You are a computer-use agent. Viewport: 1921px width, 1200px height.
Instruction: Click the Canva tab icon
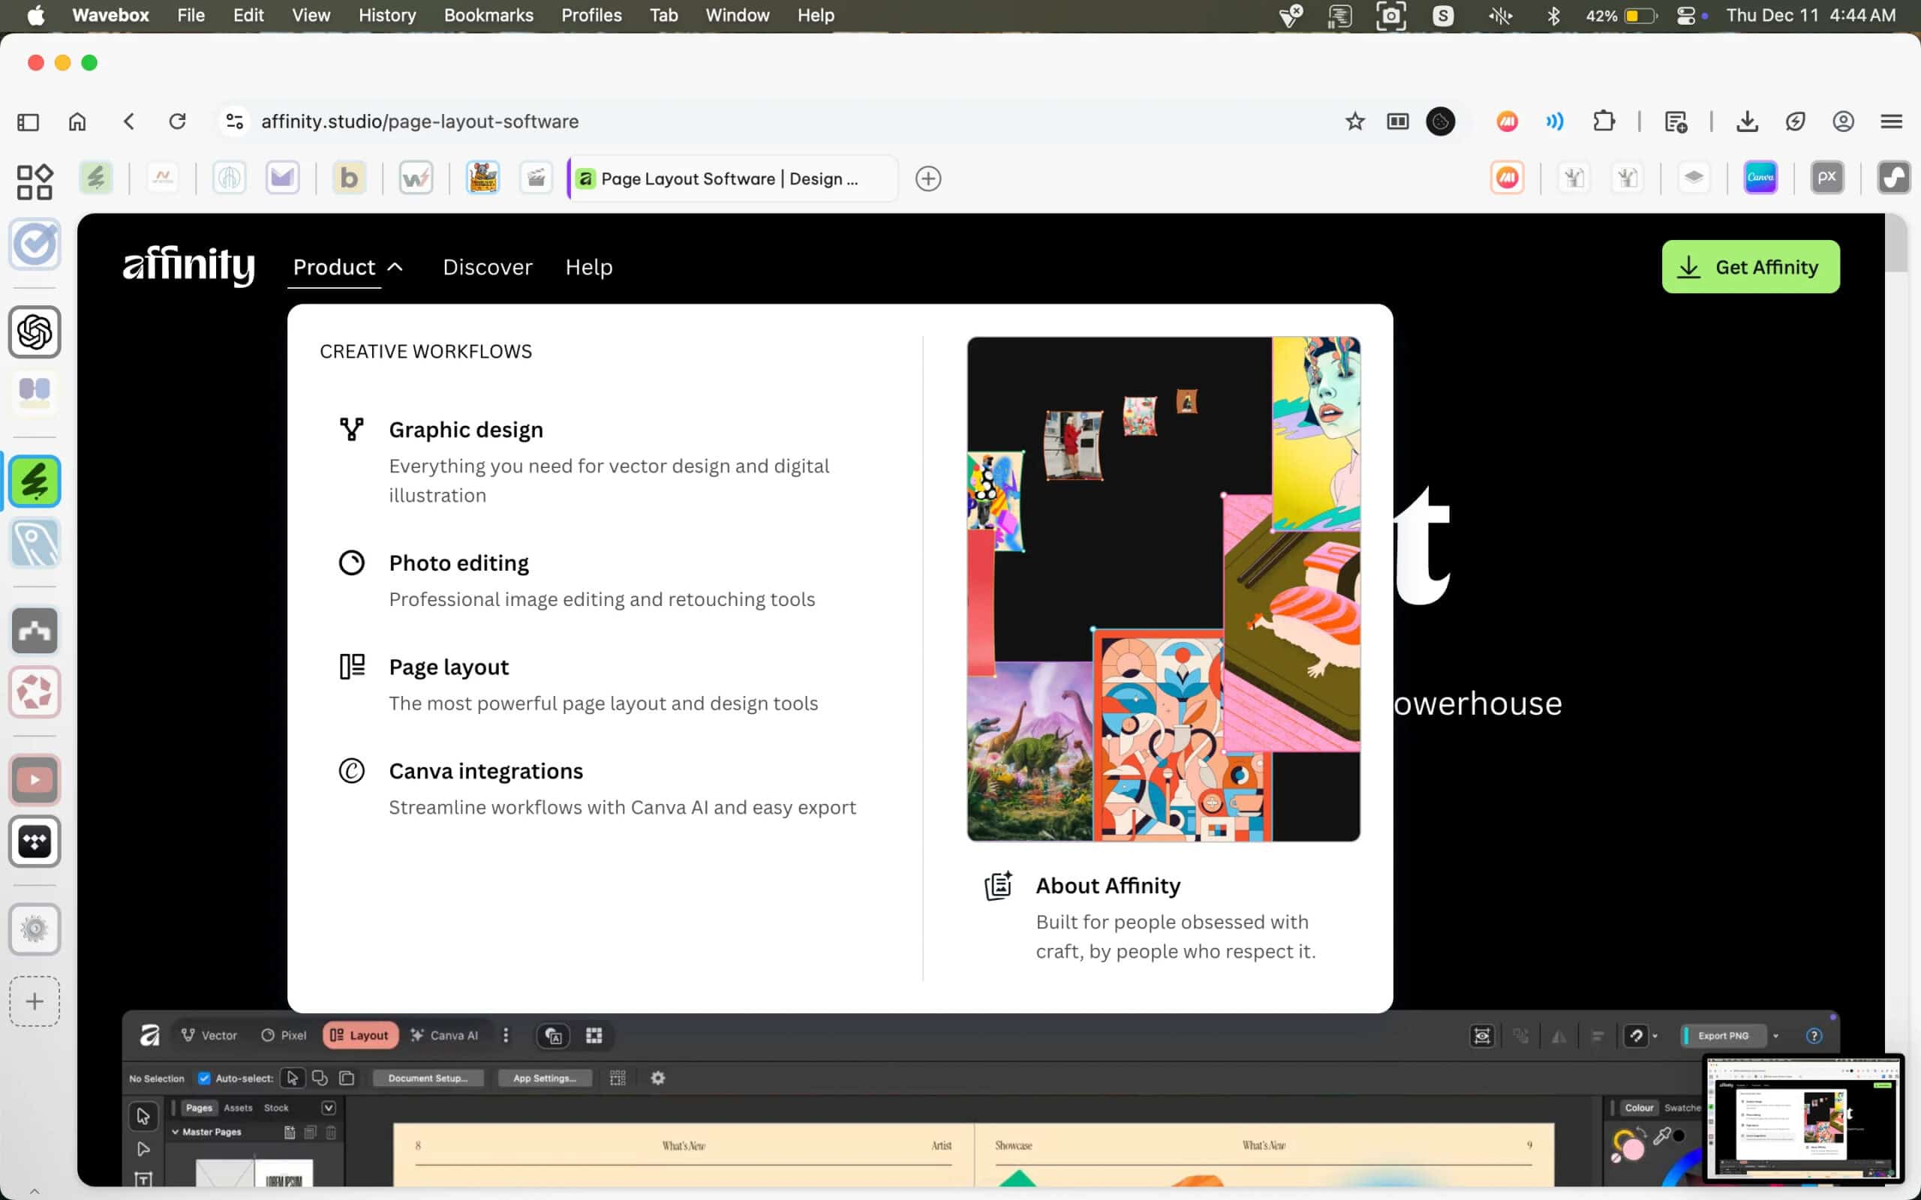tap(1759, 178)
